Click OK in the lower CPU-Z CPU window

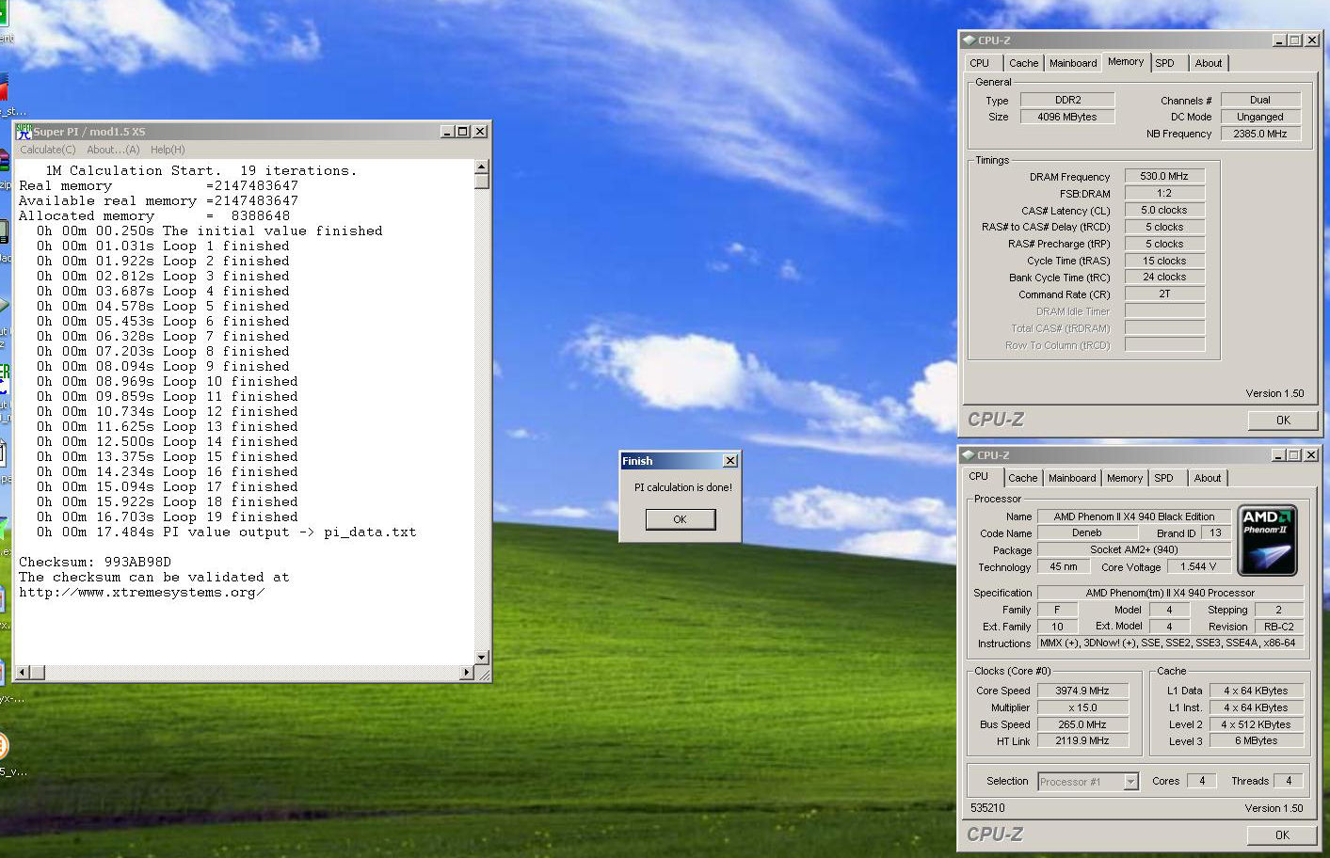tap(1282, 835)
